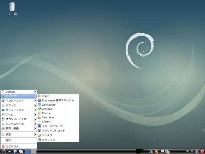
Task: Click the CPU usage monitor graph
Action: tap(140, 151)
